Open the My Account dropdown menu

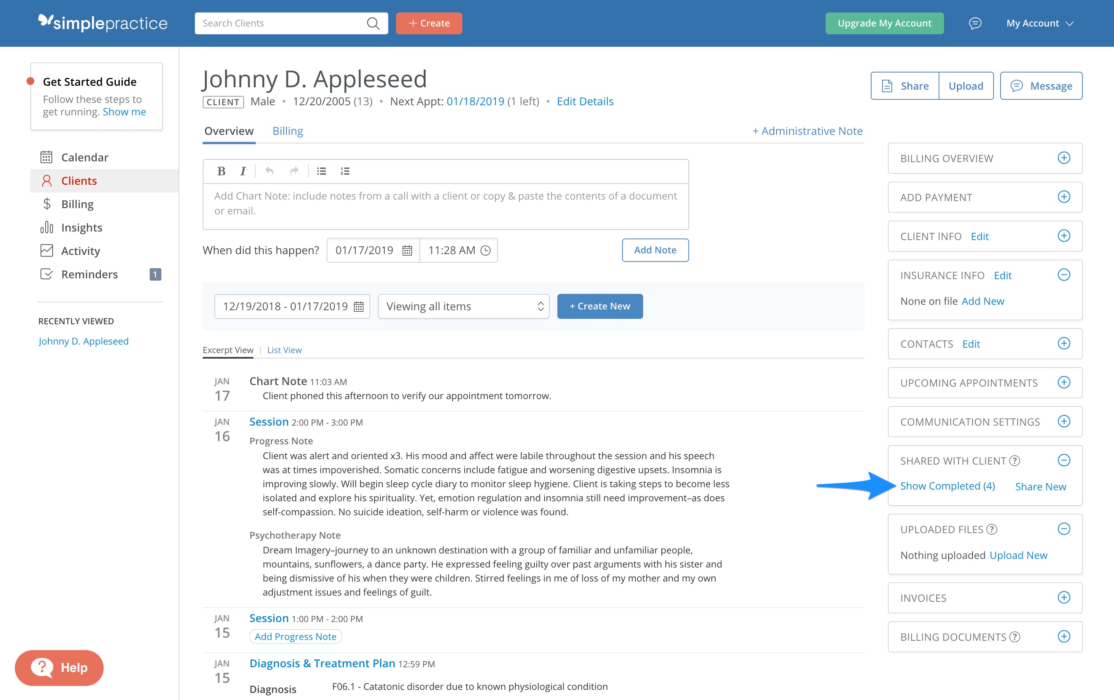pyautogui.click(x=1039, y=23)
